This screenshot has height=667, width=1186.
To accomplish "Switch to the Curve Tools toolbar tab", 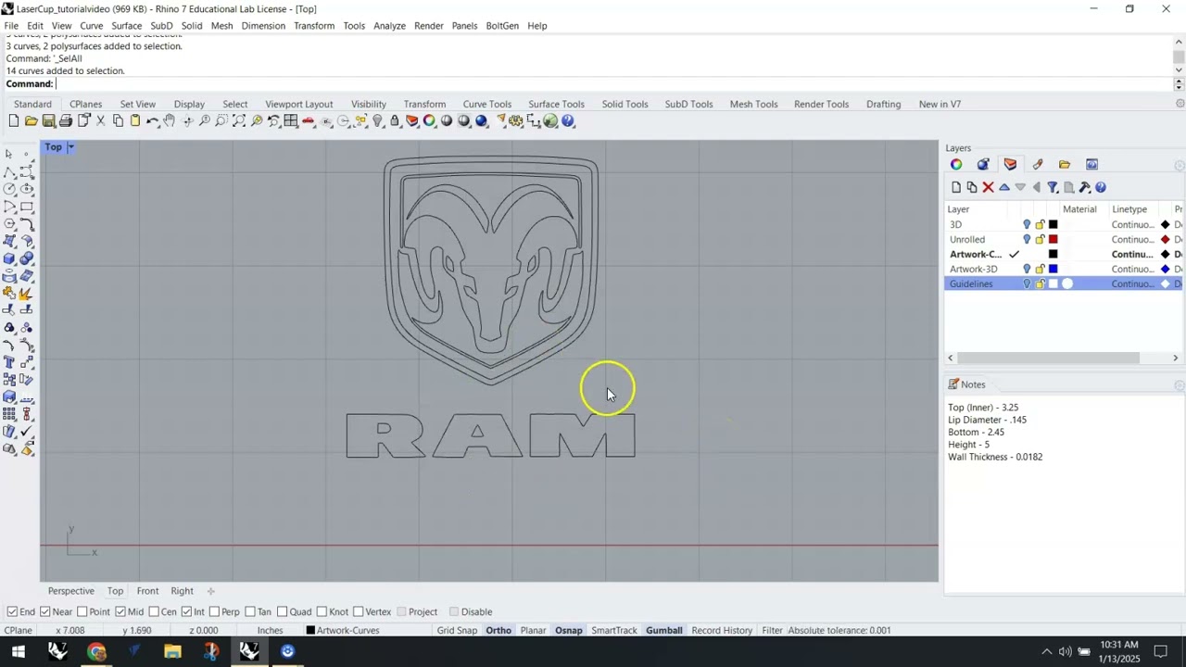I will (487, 104).
